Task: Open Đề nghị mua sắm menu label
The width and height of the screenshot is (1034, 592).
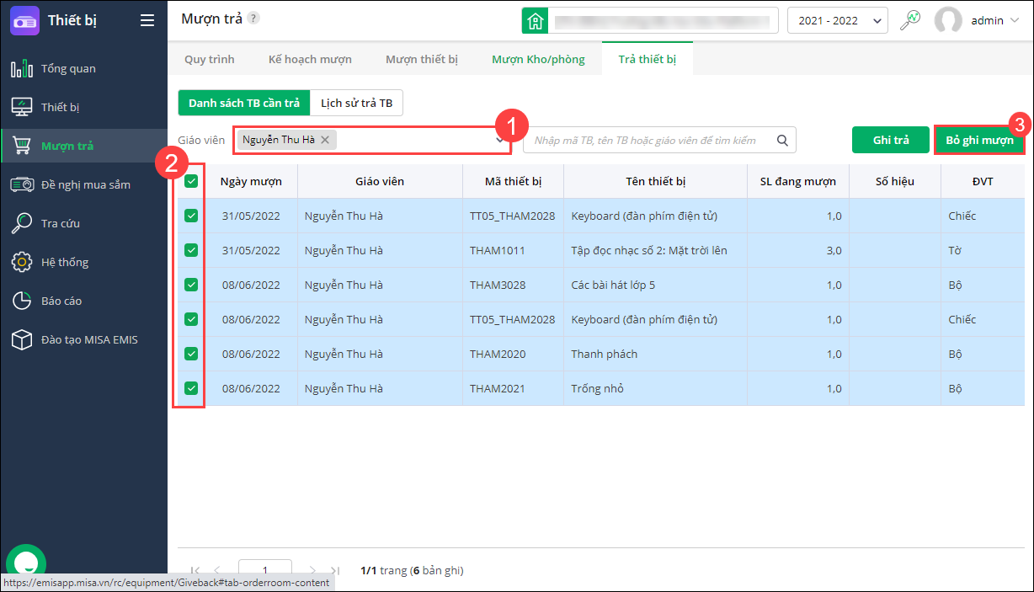Action: [86, 184]
